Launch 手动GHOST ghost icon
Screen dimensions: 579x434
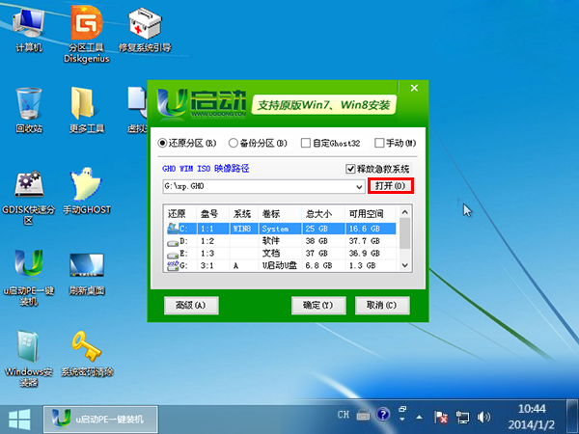[87, 191]
